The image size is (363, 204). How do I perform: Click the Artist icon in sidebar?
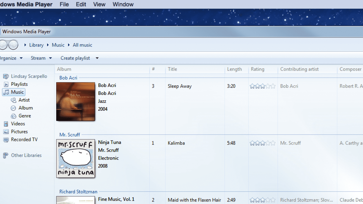pyautogui.click(x=13, y=100)
